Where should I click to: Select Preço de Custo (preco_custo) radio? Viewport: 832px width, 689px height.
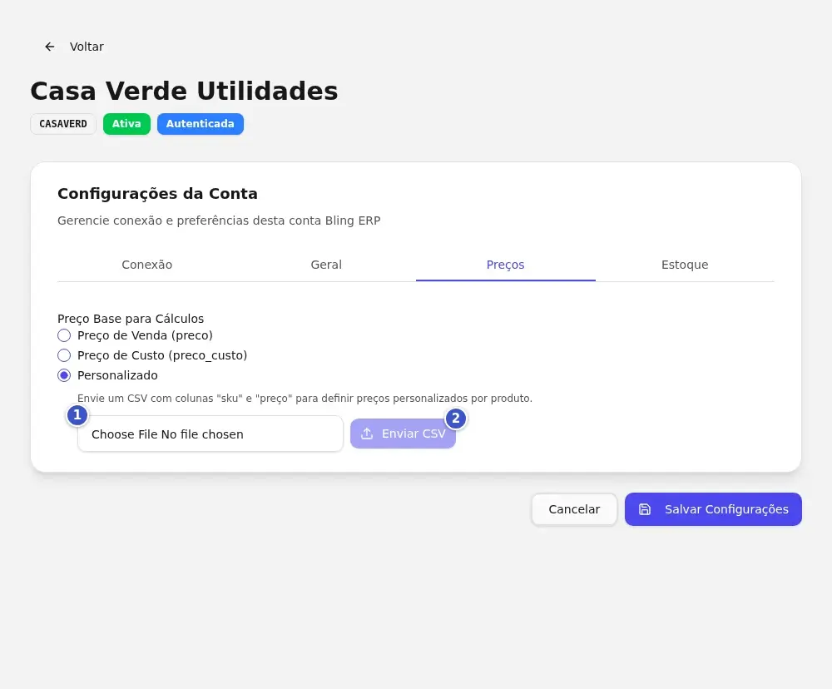pos(64,355)
